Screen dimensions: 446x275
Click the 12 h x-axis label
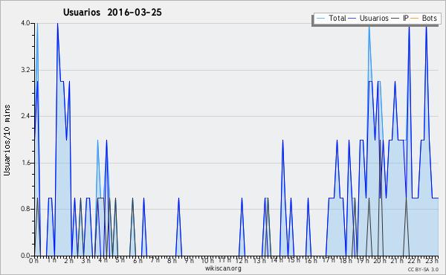pyautogui.click(x=242, y=260)
